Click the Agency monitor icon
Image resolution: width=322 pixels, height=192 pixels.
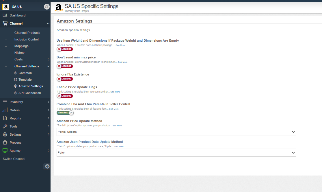pyautogui.click(x=5, y=150)
